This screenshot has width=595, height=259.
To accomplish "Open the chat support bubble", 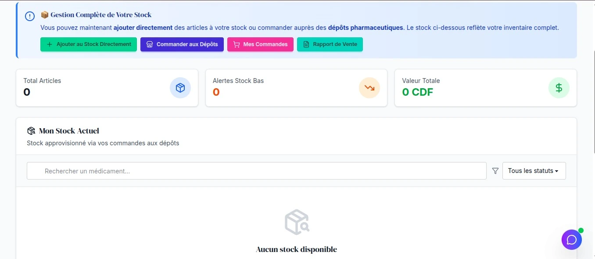I will (x=571, y=240).
